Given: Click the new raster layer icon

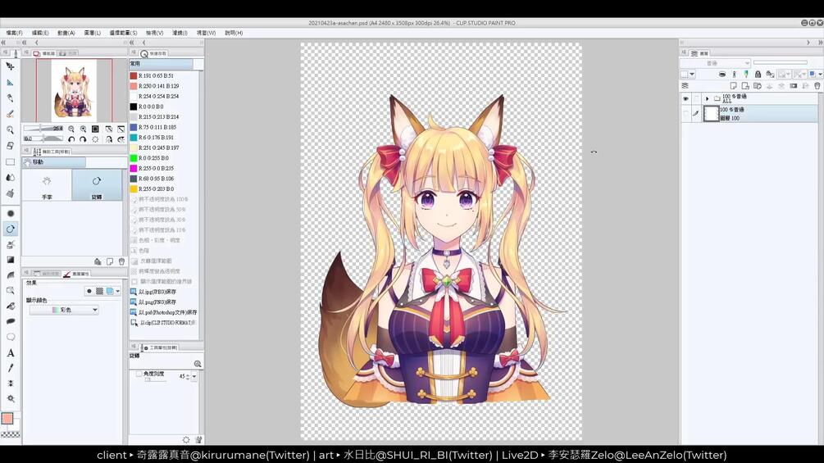Looking at the screenshot, I should [733, 85].
